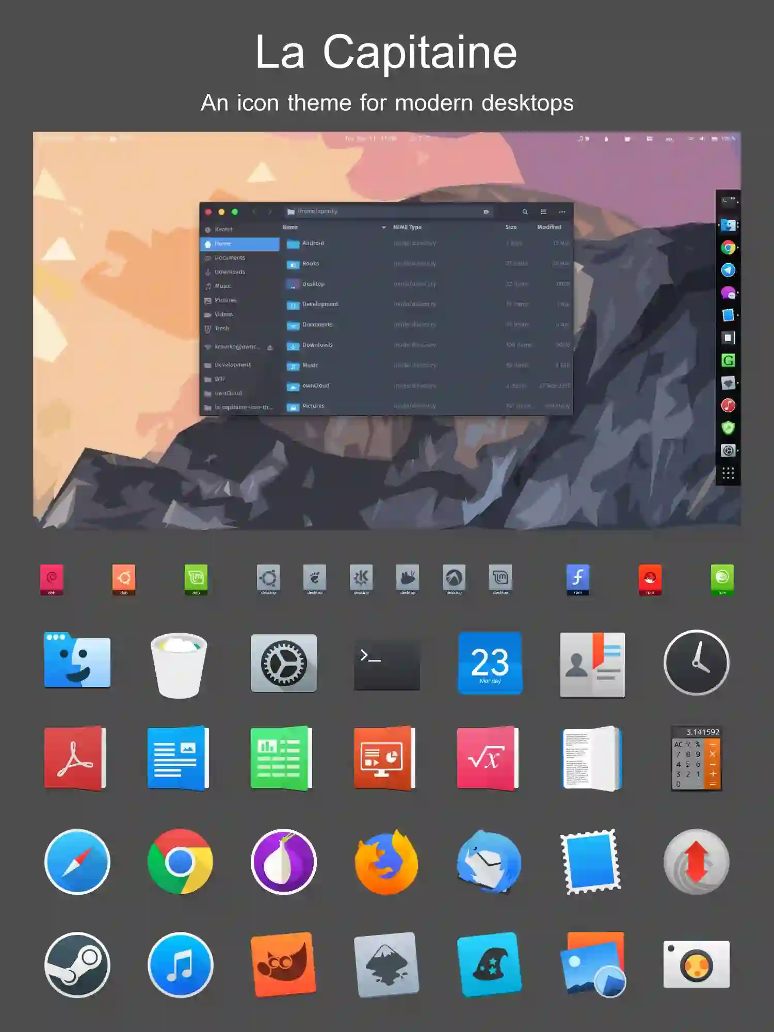Select the Desktop folder row
The height and width of the screenshot is (1032, 774).
[x=427, y=284]
